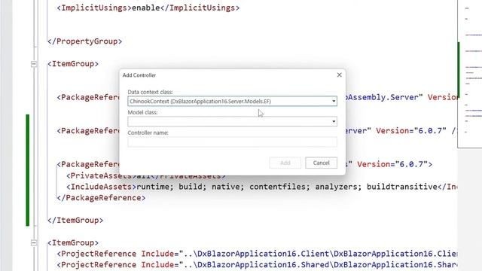Click the DxBlazorApplication16.Client ProjectReference line
The image size is (482, 271).
[257, 254]
